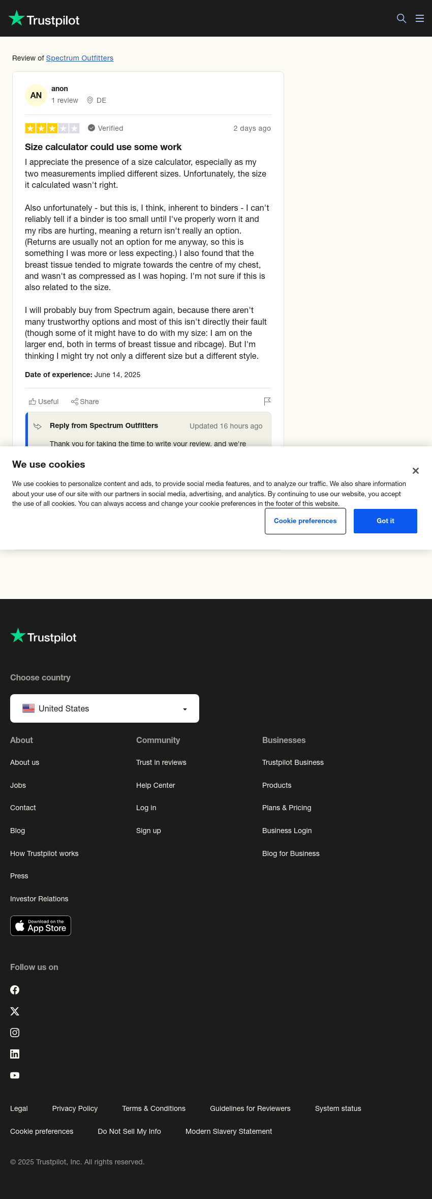The image size is (432, 1199).
Task: Click the 'Date of experience' line
Action: point(83,375)
